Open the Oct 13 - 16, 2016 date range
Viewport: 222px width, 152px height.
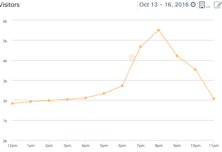pyautogui.click(x=164, y=4)
